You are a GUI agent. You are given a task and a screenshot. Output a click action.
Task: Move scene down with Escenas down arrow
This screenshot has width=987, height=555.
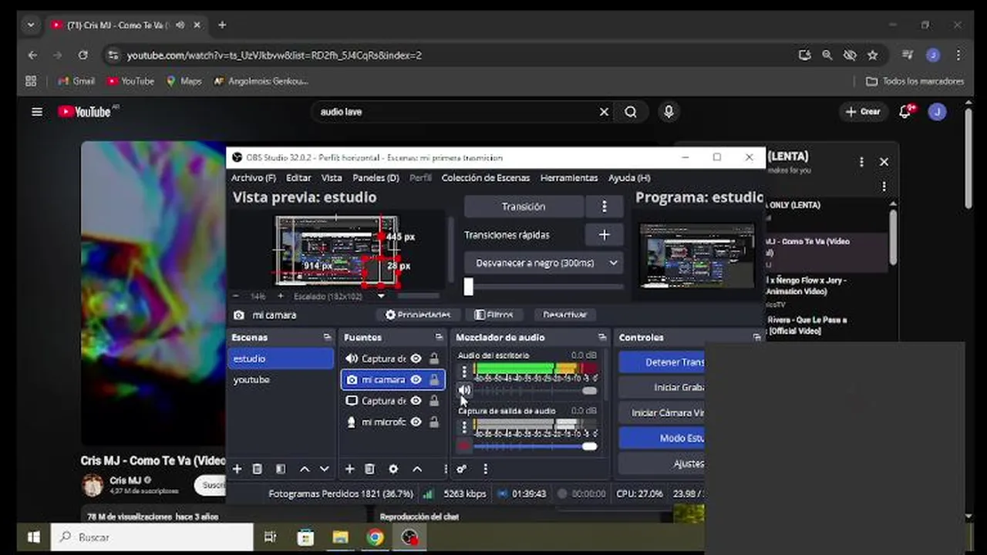tap(325, 469)
